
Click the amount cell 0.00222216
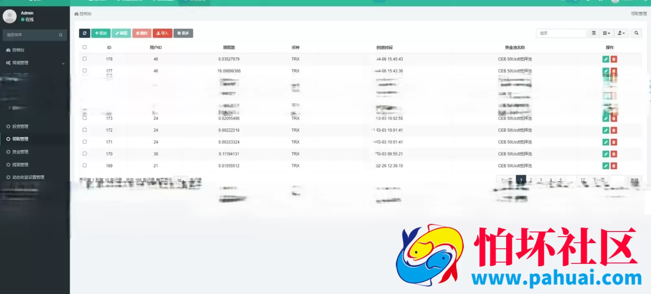point(229,130)
